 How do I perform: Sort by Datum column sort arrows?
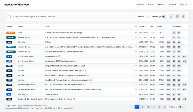tap(146, 26)
